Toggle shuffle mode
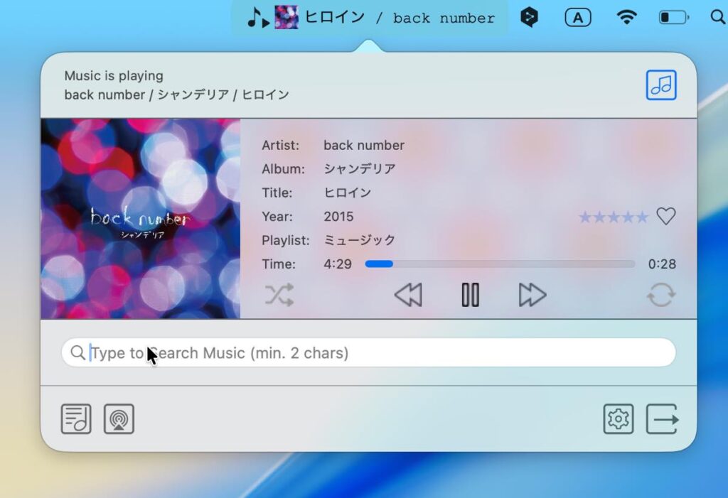This screenshot has width=728, height=498. (x=279, y=294)
